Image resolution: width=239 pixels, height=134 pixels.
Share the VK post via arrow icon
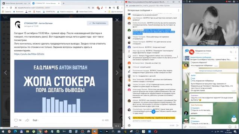(27, 120)
